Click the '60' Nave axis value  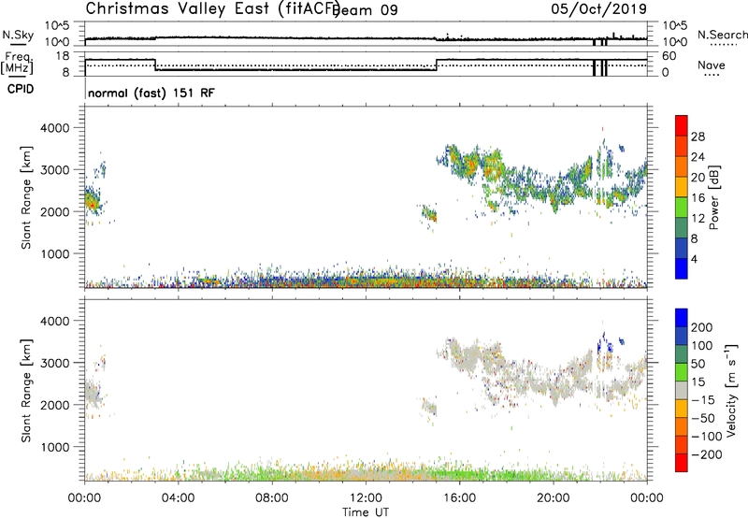[x=669, y=56]
